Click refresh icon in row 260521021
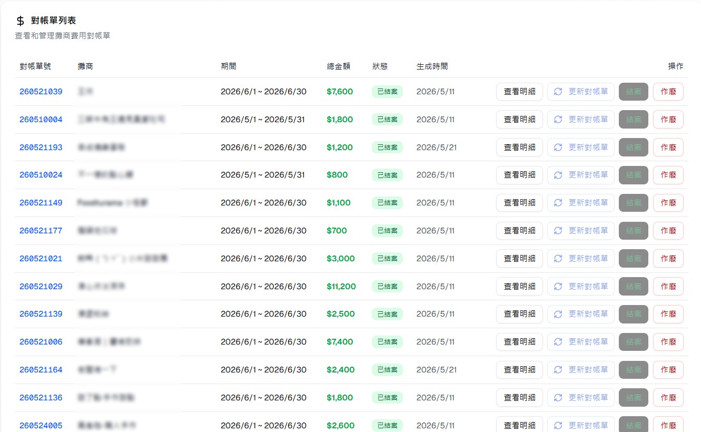Viewport: 701px width, 432px height. click(x=558, y=259)
